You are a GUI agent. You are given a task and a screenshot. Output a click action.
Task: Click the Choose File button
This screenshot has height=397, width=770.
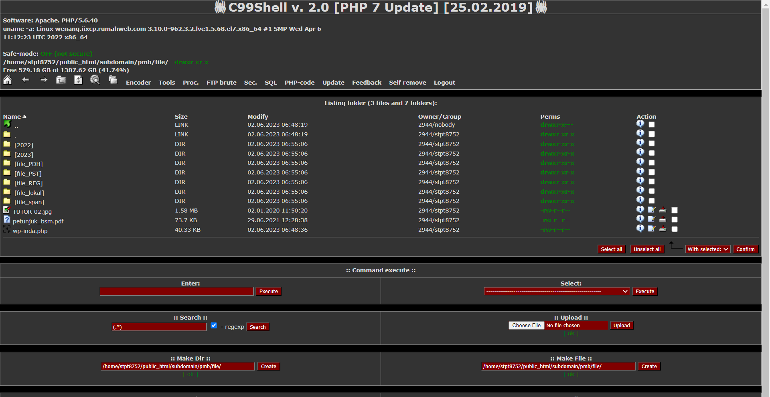(x=526, y=325)
